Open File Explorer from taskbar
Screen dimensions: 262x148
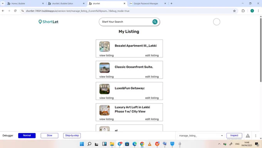click(112, 144)
